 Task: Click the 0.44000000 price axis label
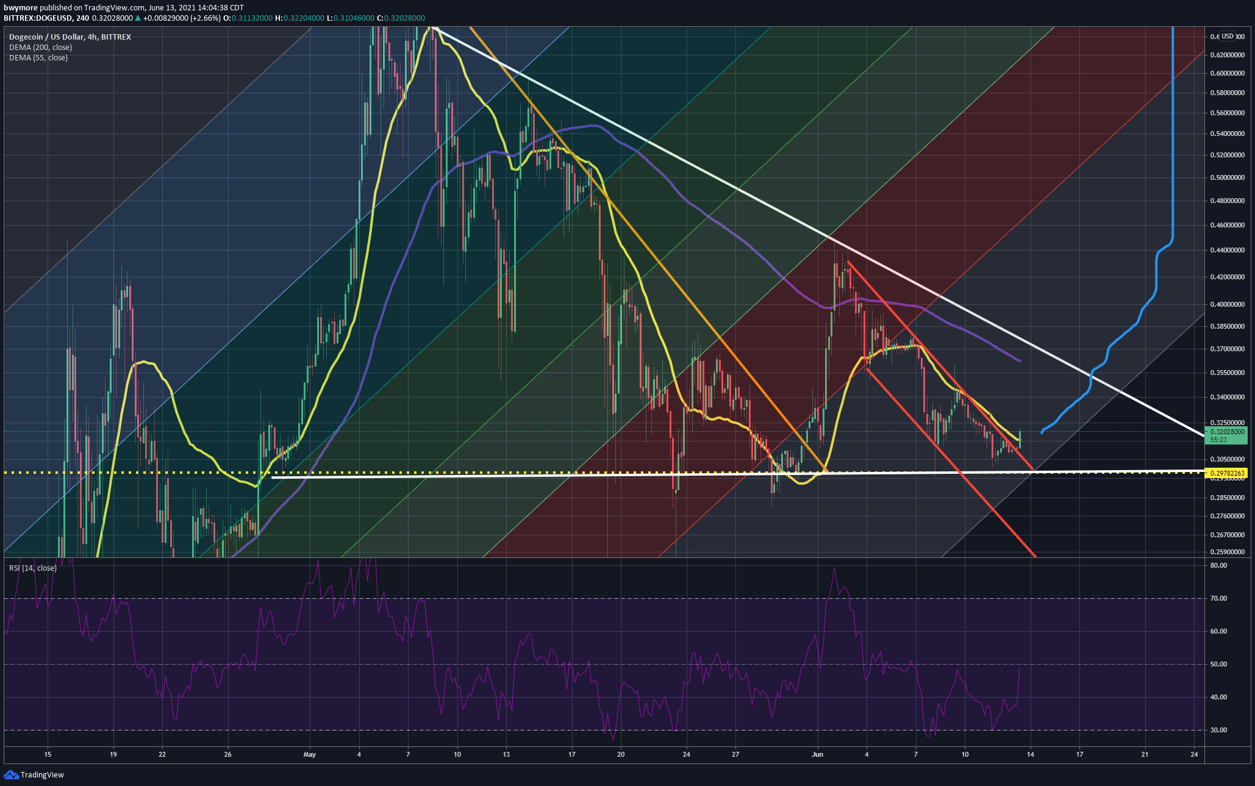1227,250
